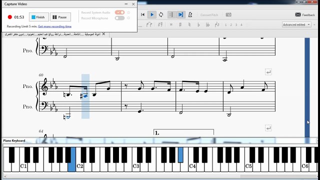Viewport: 320px width, 180px height.
Task: Pause the video recording
Action: tap(60, 17)
